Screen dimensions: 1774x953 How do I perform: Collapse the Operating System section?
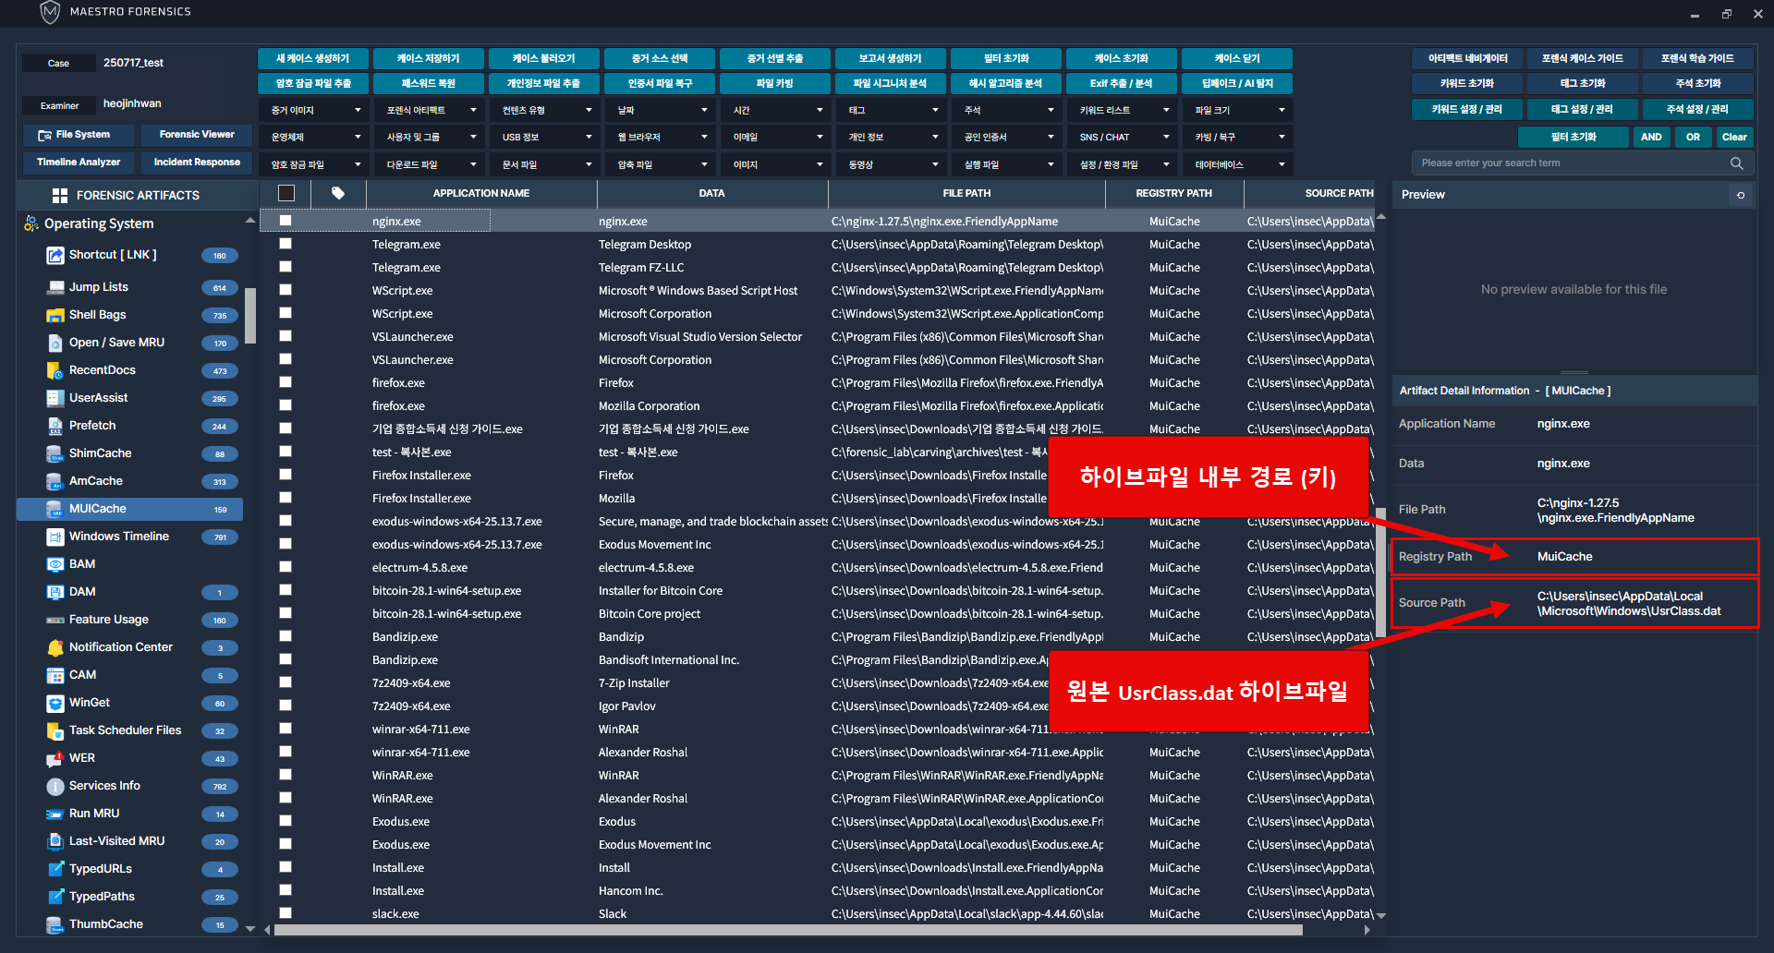coord(249,222)
